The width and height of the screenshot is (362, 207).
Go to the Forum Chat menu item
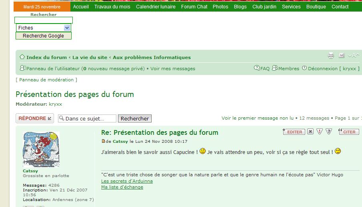tap(194, 7)
